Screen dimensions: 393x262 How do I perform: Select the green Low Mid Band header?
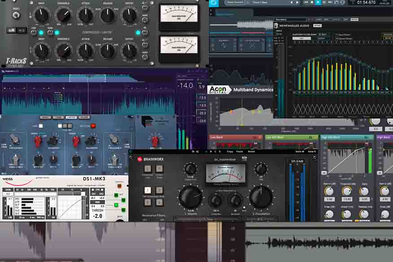(292, 137)
